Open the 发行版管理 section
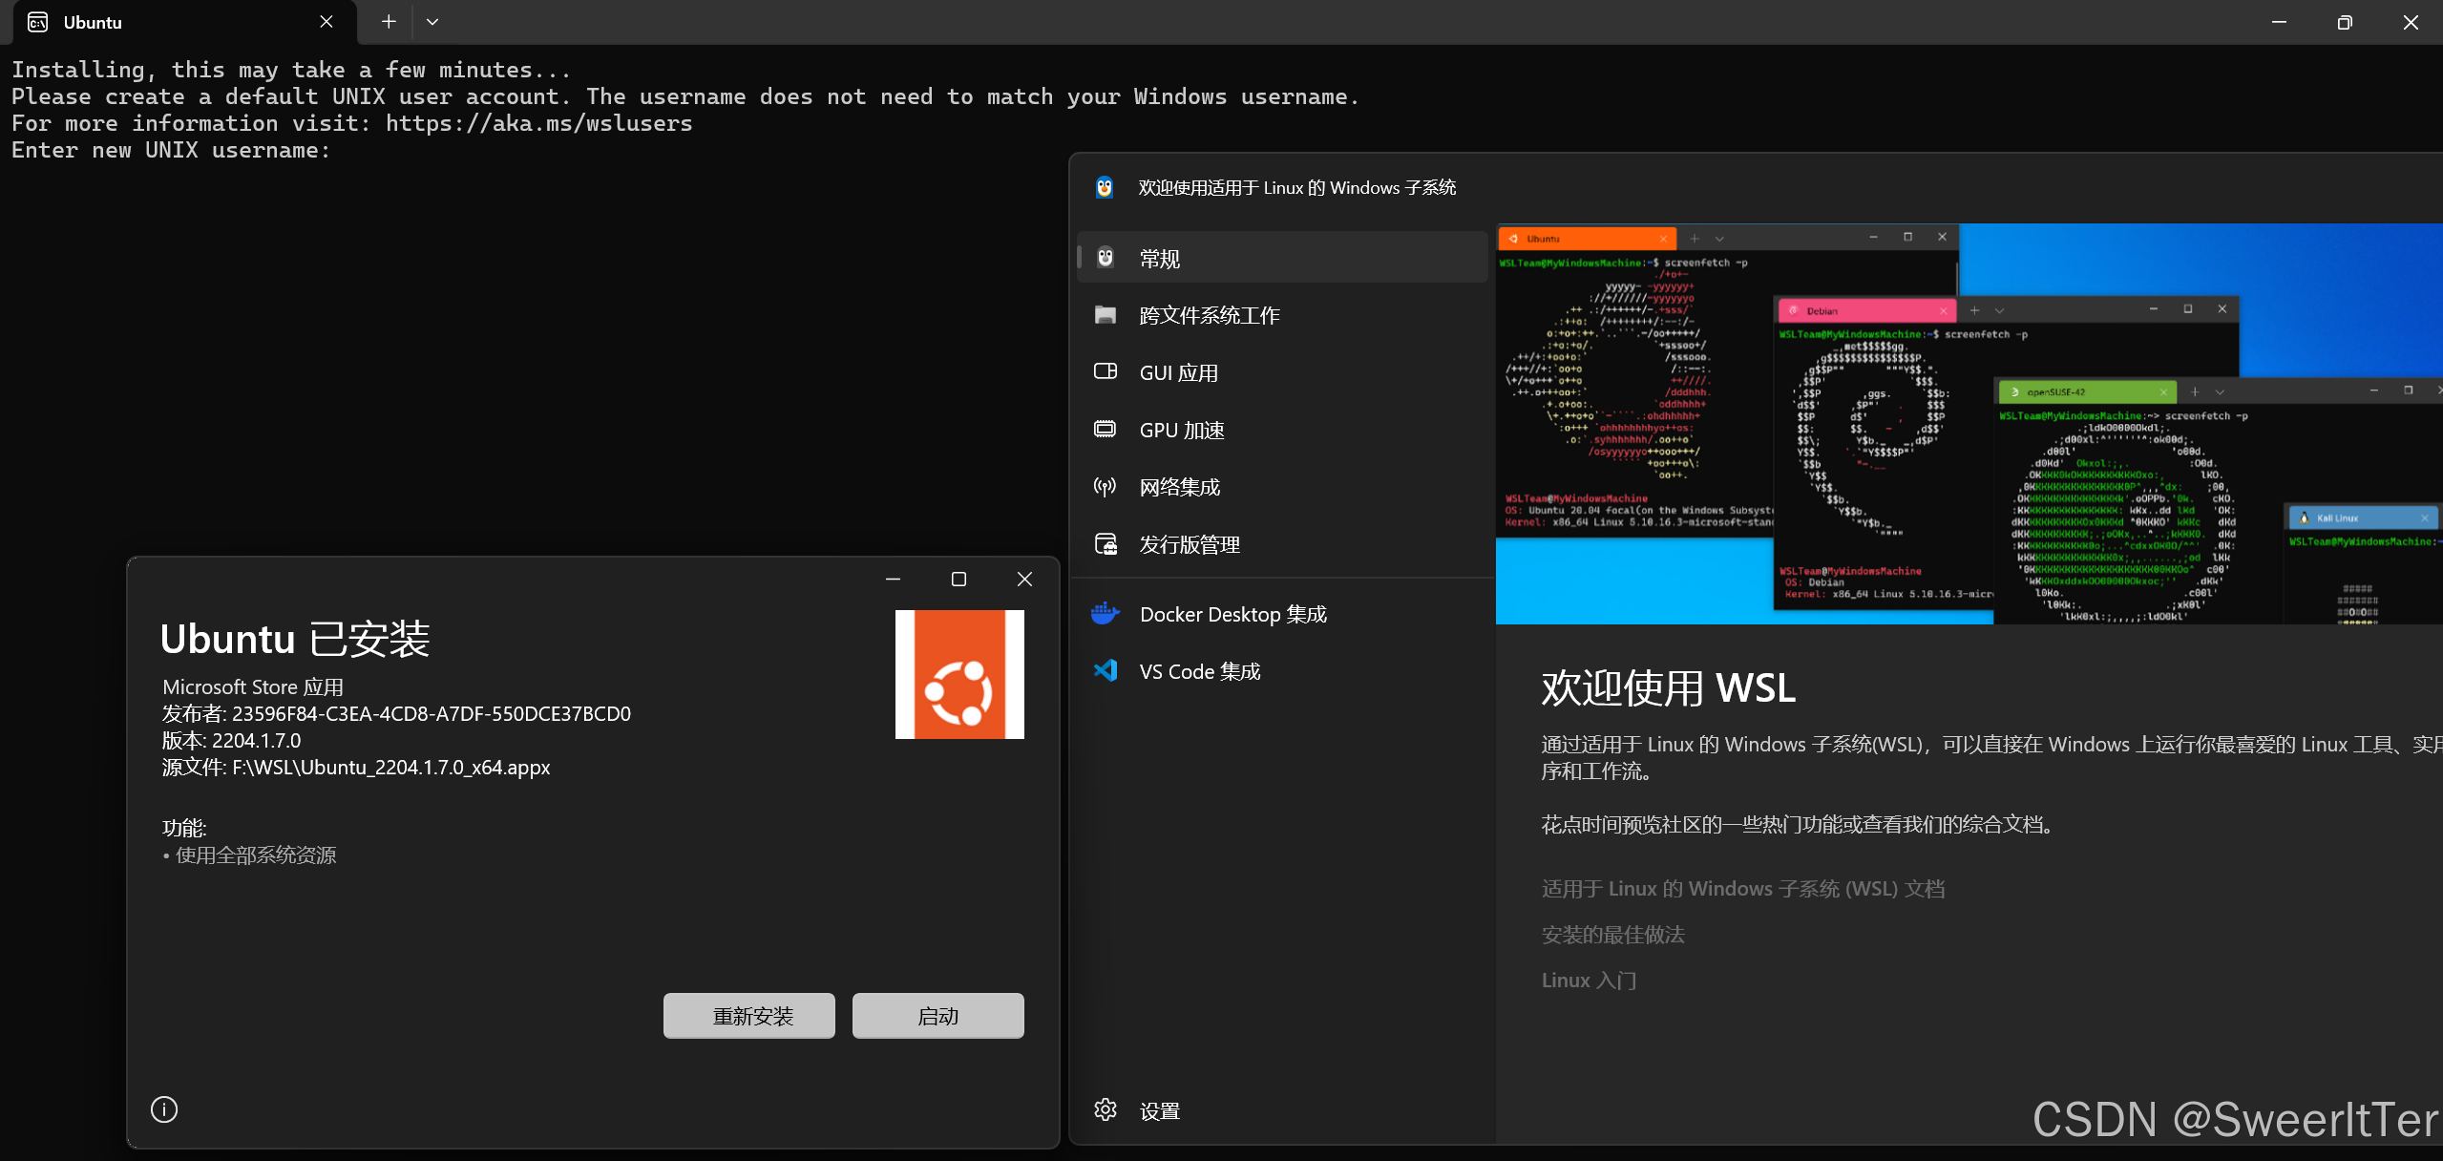2443x1161 pixels. [x=1189, y=543]
